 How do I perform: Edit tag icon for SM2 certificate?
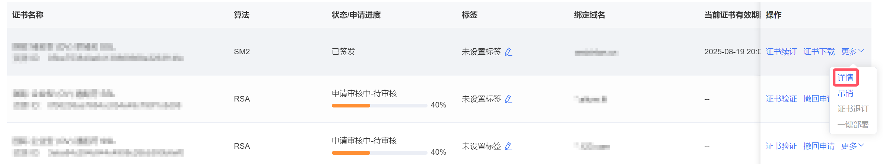point(508,52)
